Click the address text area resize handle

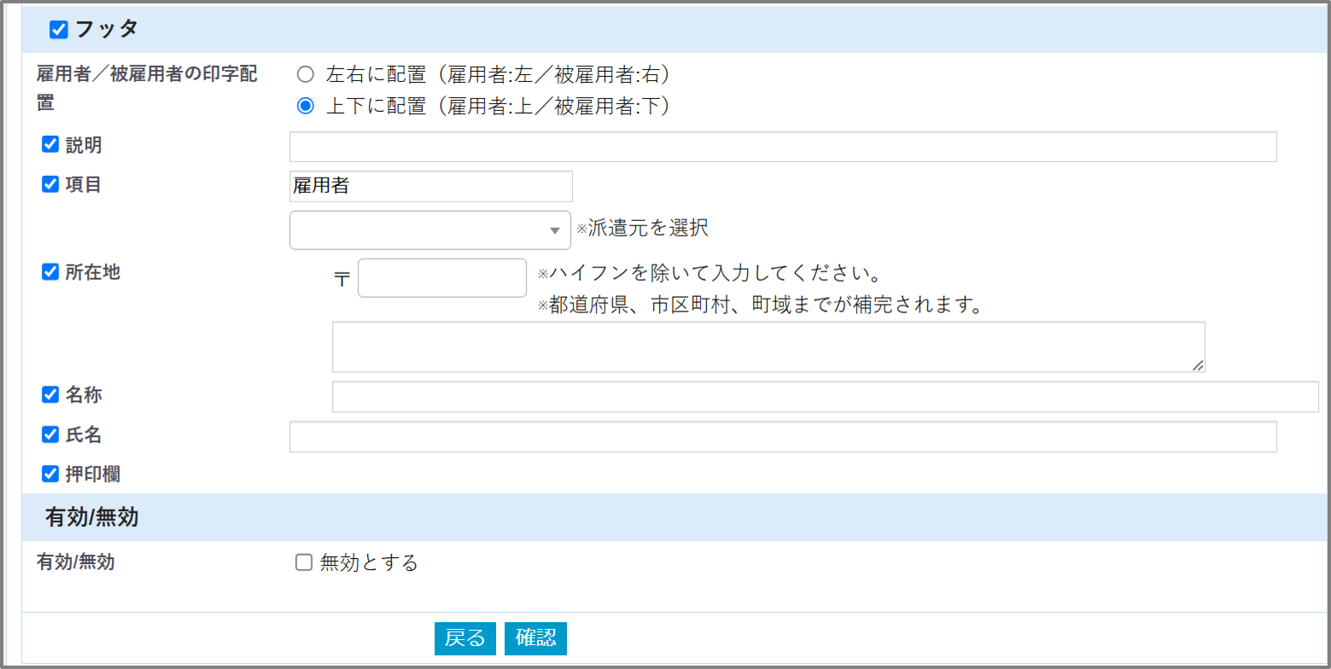coord(1198,364)
